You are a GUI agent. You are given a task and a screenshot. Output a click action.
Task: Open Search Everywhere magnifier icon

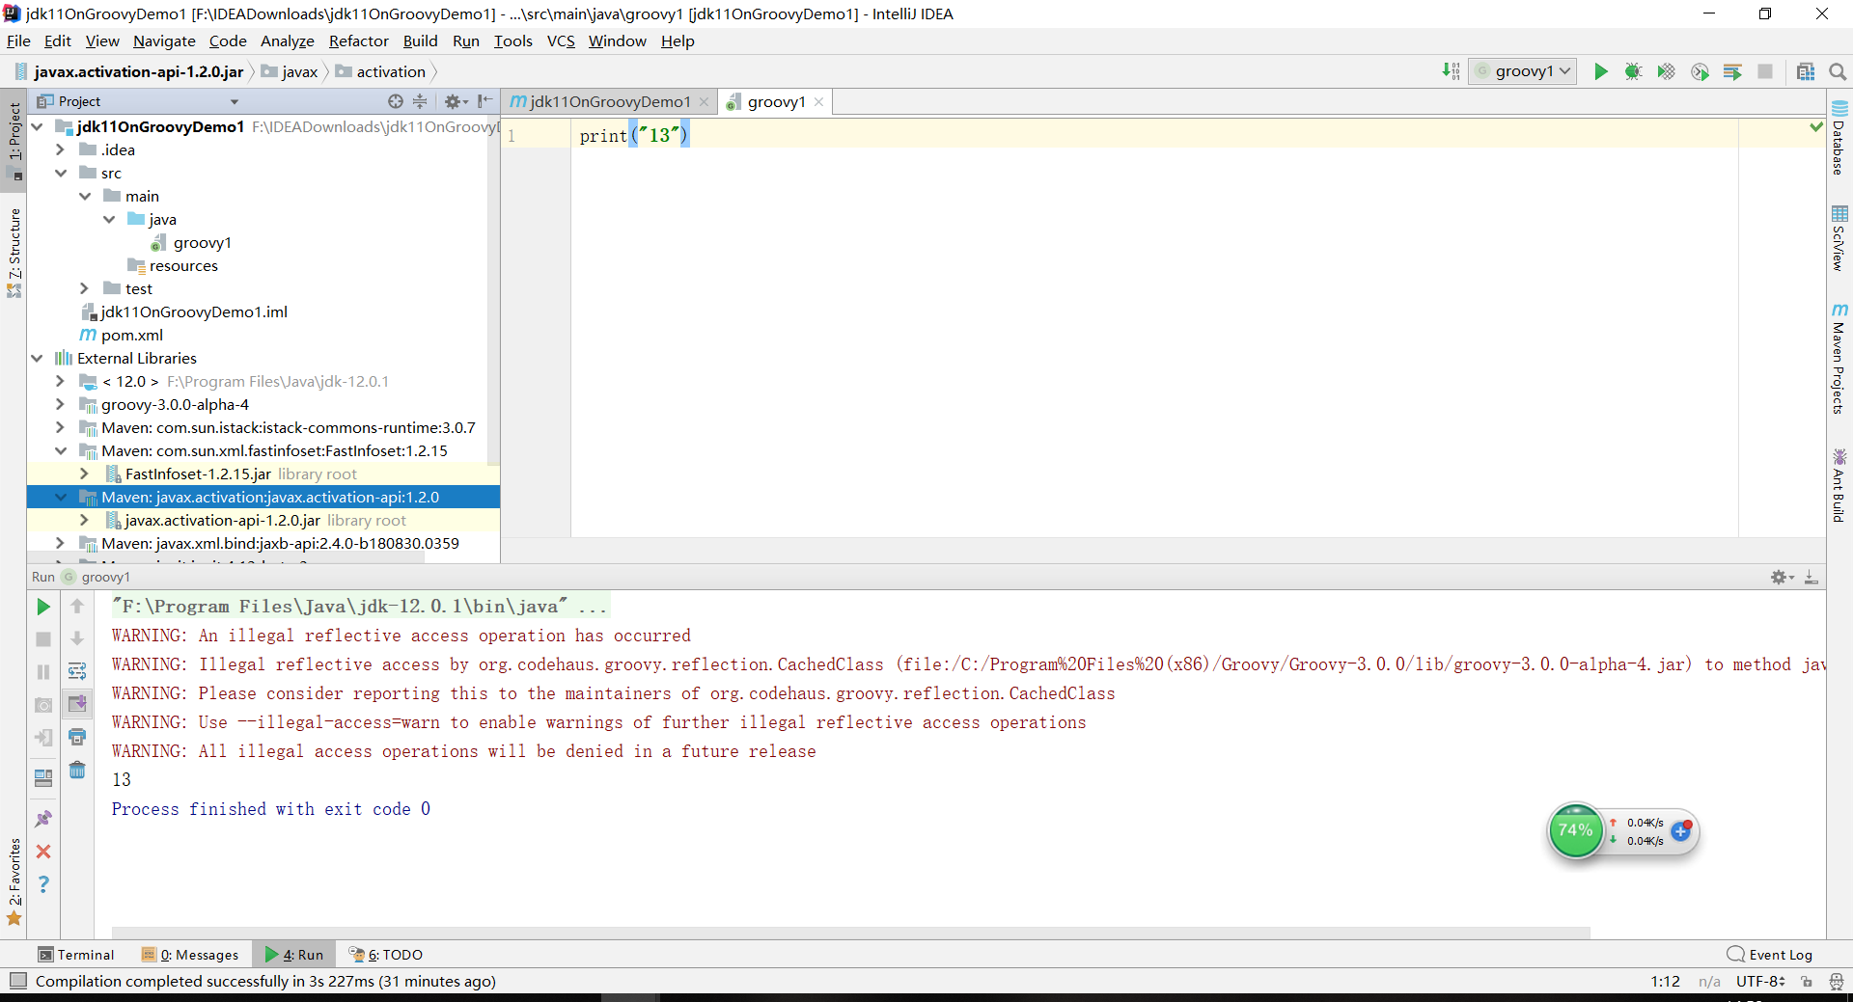coord(1838,70)
